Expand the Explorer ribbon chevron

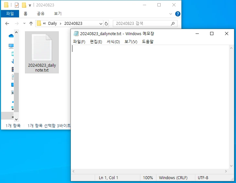tap(170, 14)
